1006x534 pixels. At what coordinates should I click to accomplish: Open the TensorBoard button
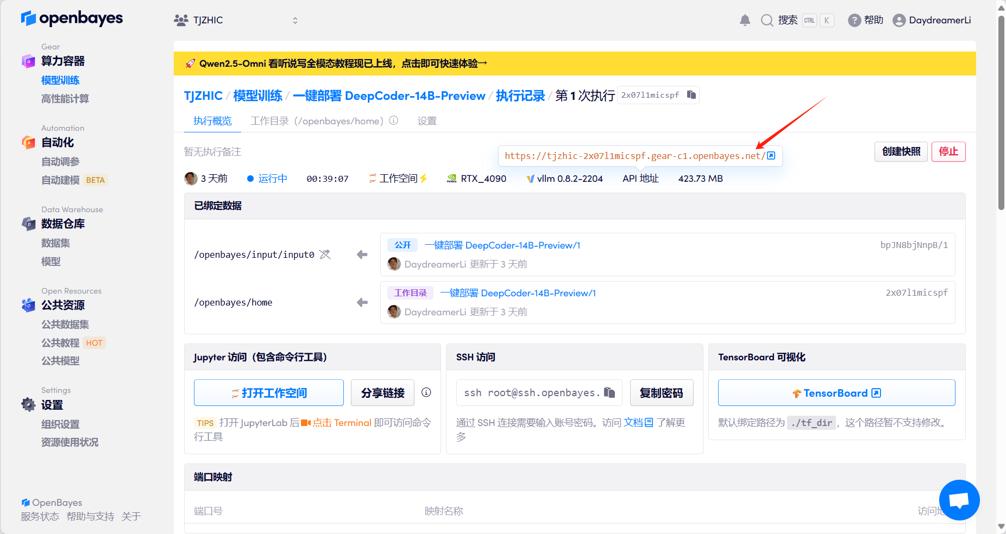tap(836, 393)
